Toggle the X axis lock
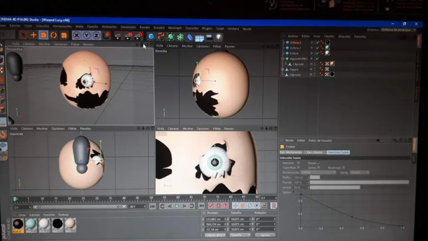The width and height of the screenshot is (428, 241). pyautogui.click(x=77, y=35)
